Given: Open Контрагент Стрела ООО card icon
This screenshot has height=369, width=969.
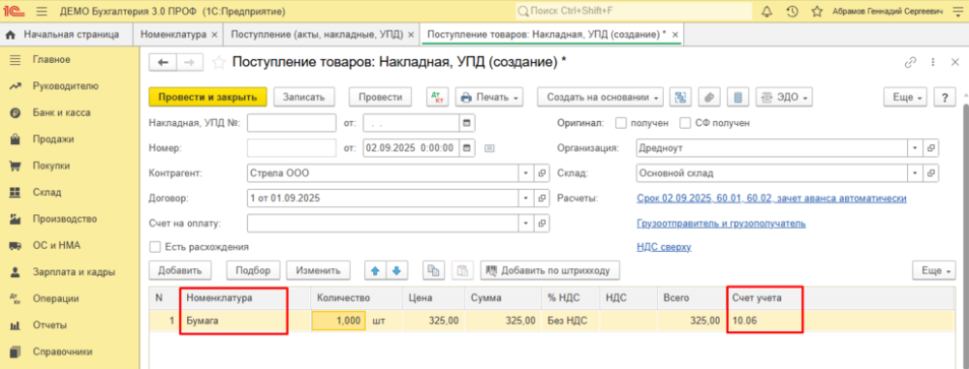Looking at the screenshot, I should pyautogui.click(x=542, y=173).
